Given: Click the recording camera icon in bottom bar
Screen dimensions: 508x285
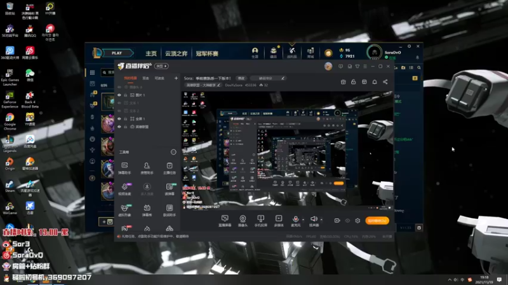Looking at the screenshot, I should click(337, 220).
